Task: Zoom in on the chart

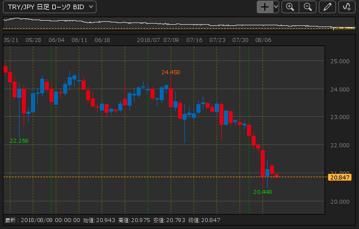Action: 290,7
